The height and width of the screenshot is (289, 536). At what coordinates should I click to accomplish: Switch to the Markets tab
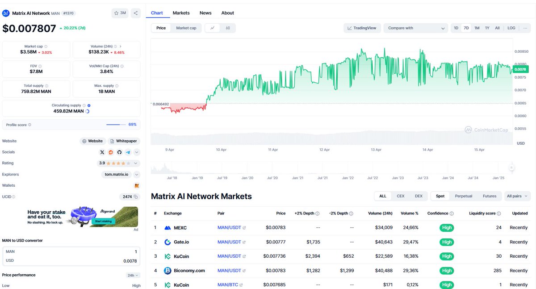[x=181, y=13]
